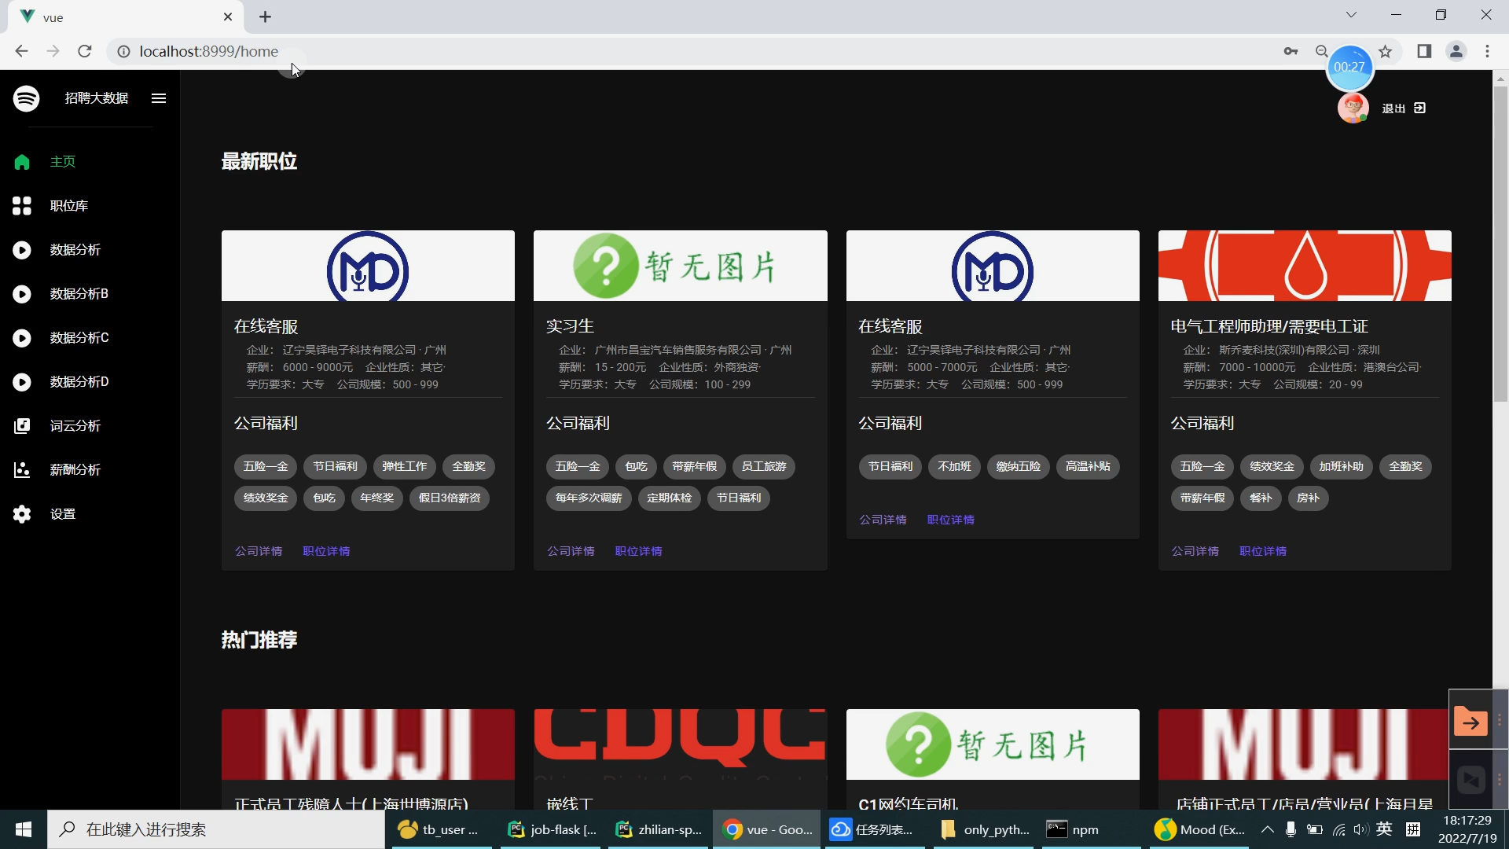The image size is (1509, 849).
Task: Select 数据分析B in the sidebar menu
Action: (x=21, y=294)
